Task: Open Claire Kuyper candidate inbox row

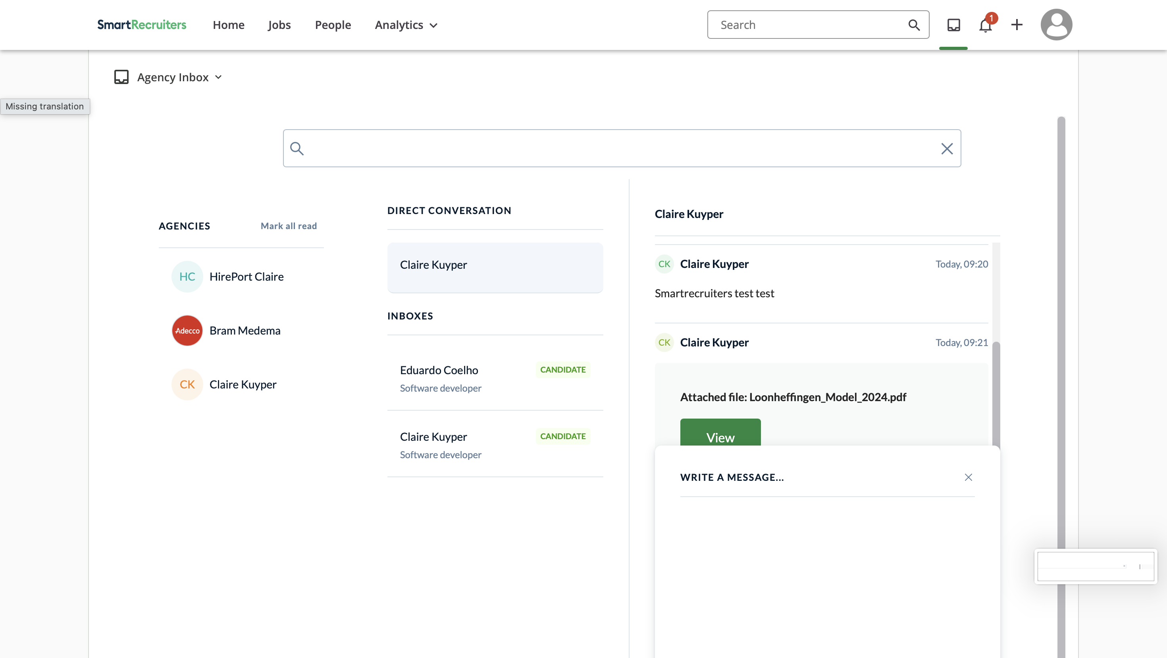Action: pyautogui.click(x=495, y=444)
